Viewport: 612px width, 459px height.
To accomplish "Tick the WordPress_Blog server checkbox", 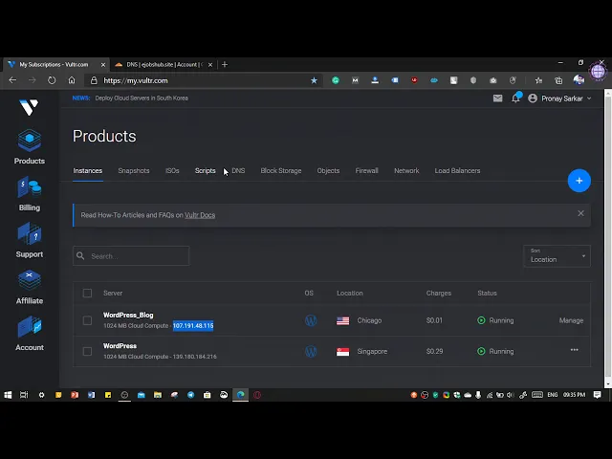I will tap(87, 320).
